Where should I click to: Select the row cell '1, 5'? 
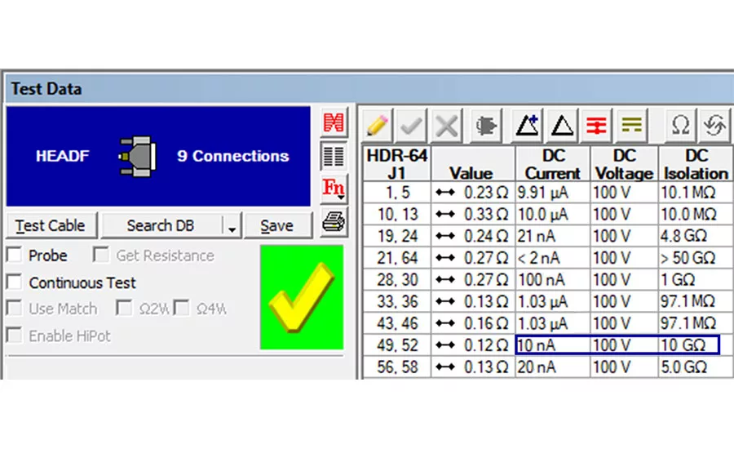pyautogui.click(x=397, y=193)
